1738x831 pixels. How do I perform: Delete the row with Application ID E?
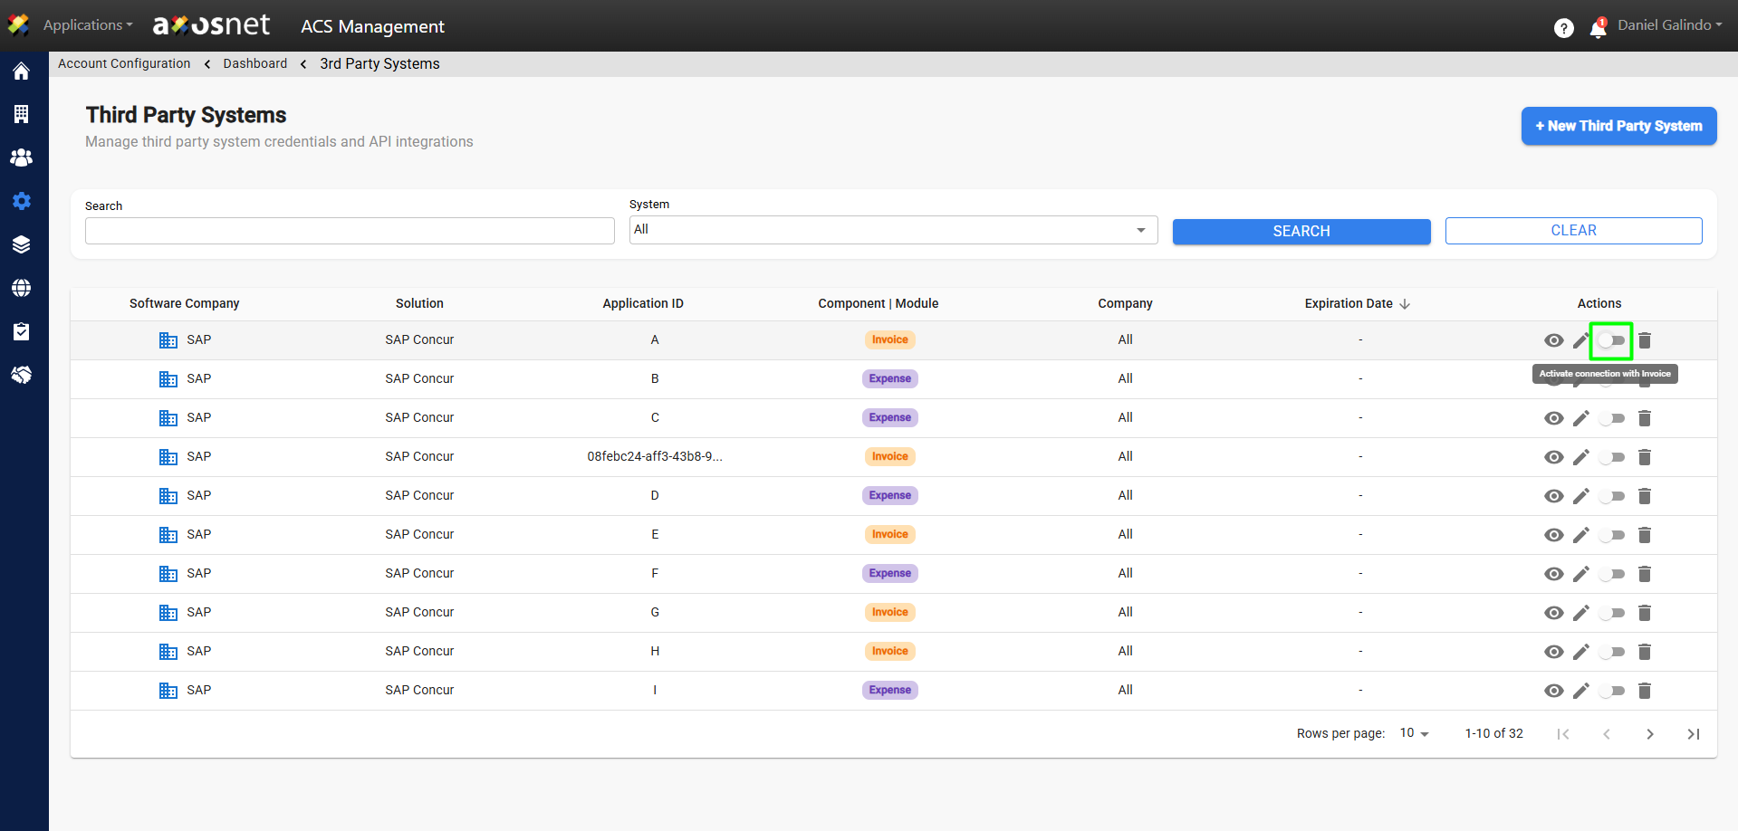(x=1645, y=535)
